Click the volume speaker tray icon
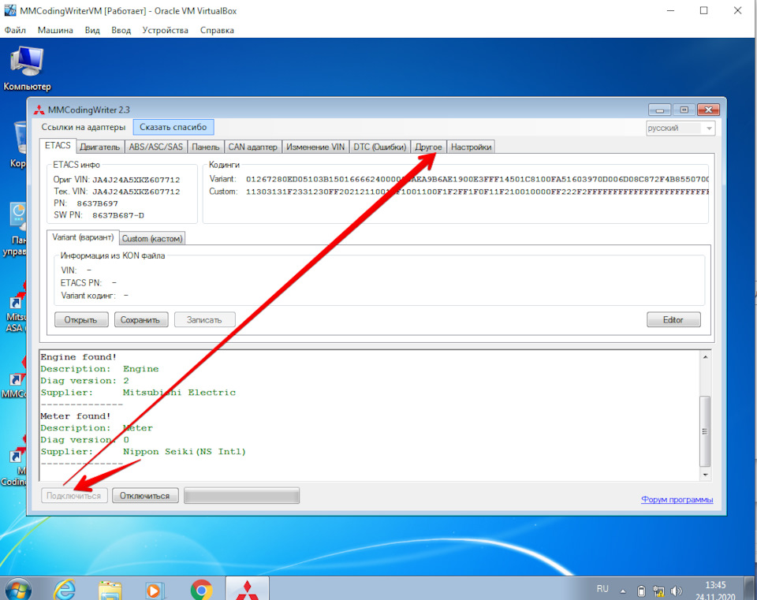Image resolution: width=757 pixels, height=600 pixels. tap(677, 591)
